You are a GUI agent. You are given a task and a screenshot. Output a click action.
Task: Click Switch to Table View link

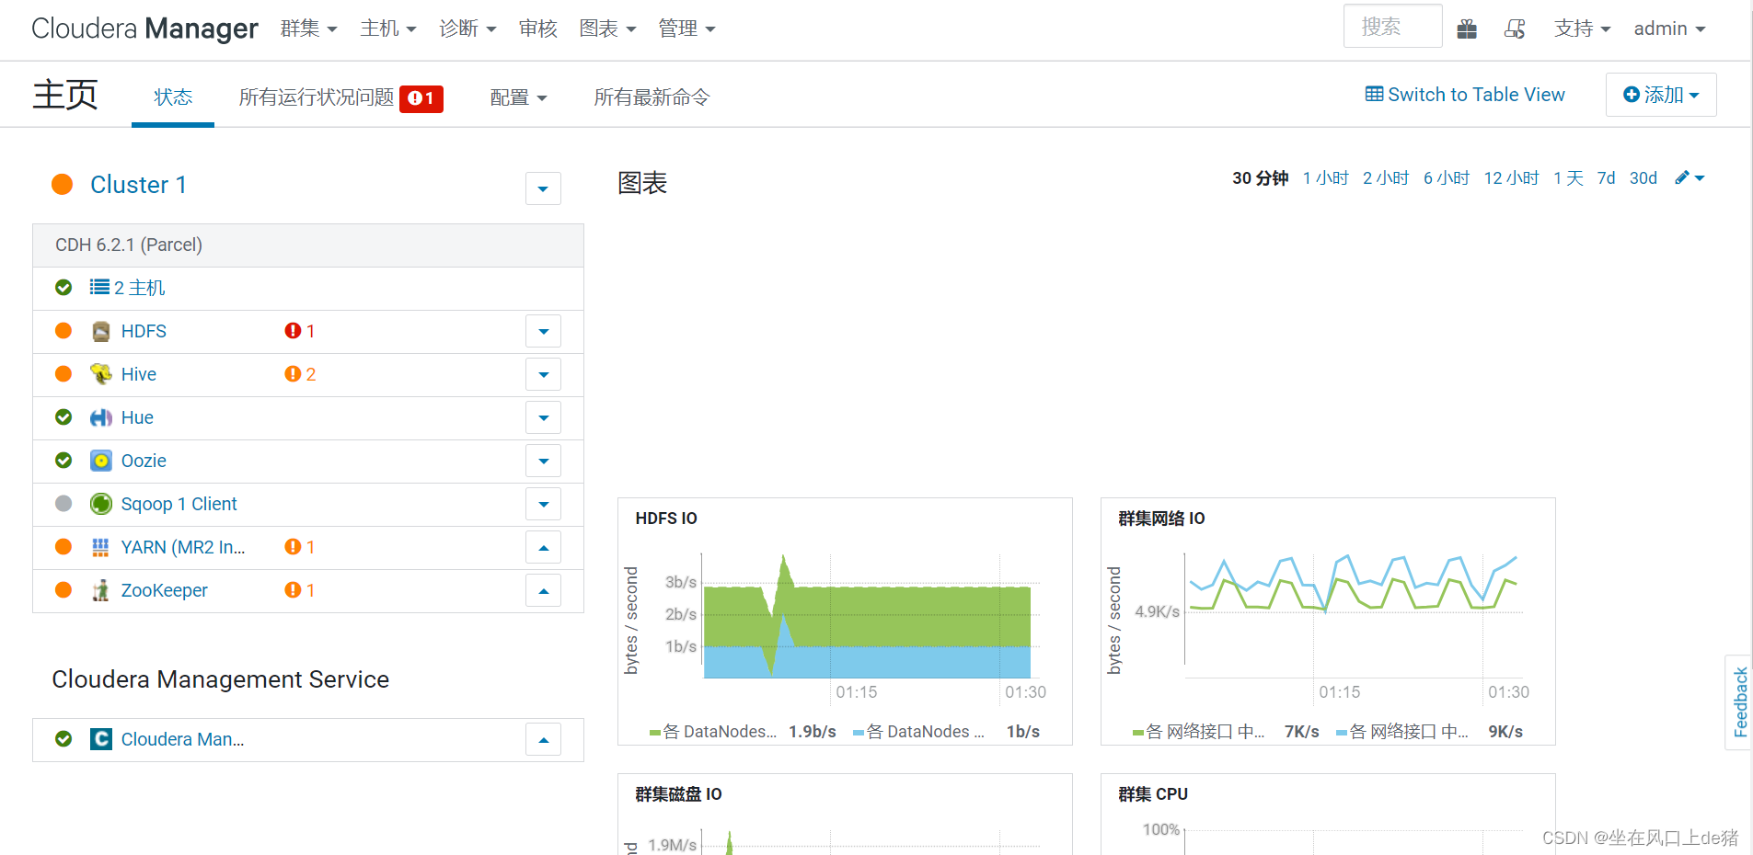coord(1465,95)
